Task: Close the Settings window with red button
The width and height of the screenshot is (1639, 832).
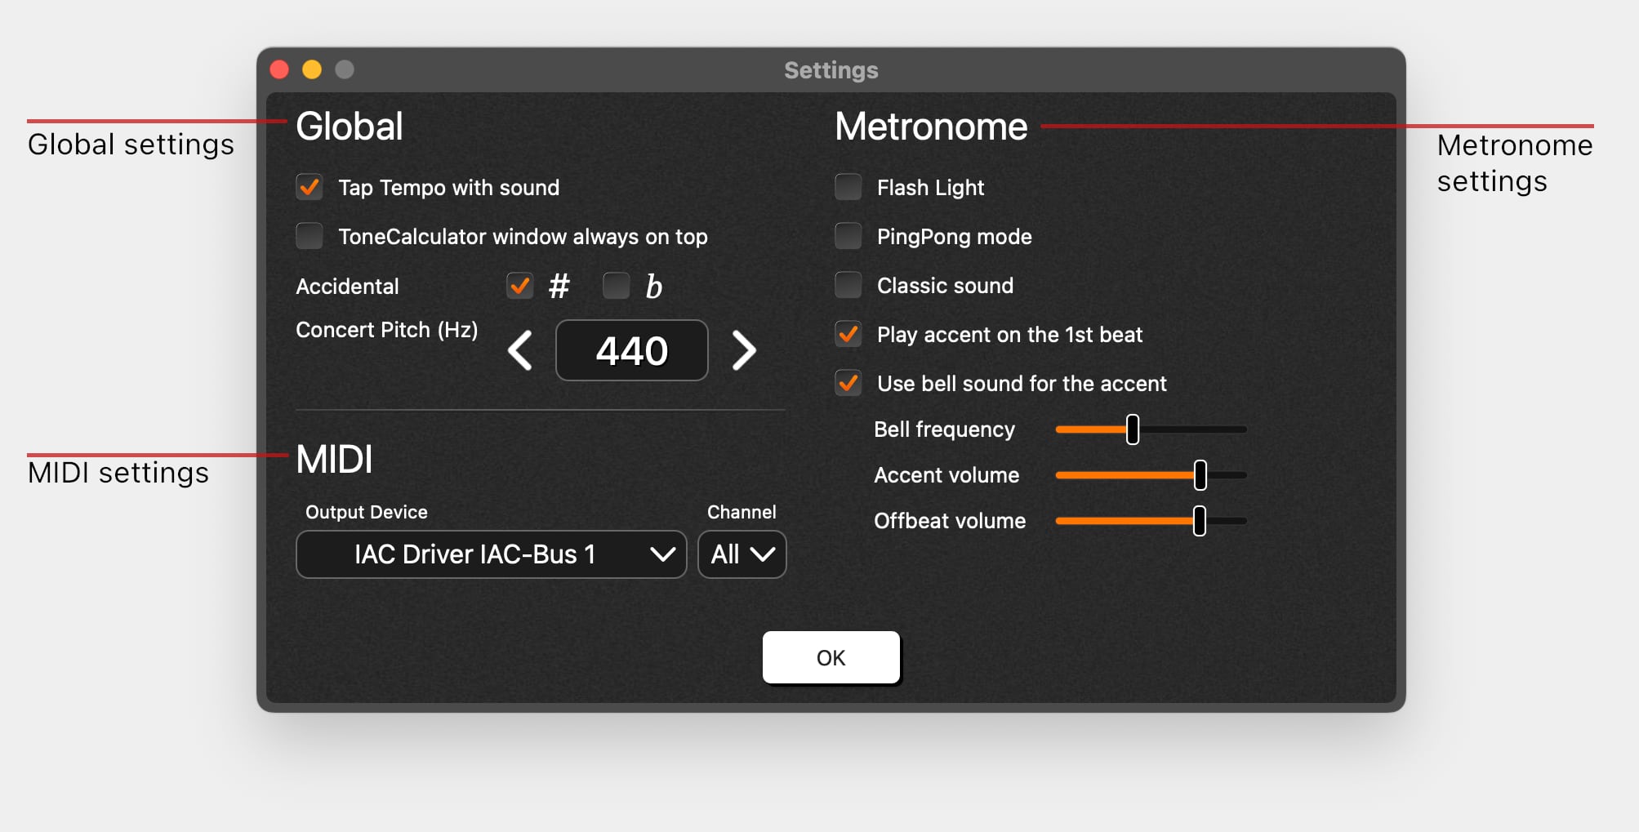Action: click(x=279, y=69)
